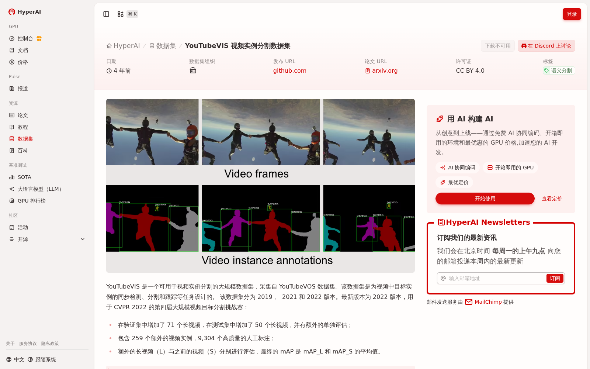Click the HyperAI logo icon

pos(12,12)
